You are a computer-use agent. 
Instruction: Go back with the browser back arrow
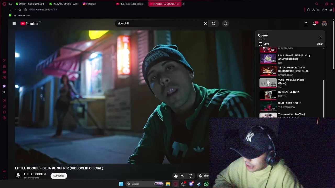[10, 10]
